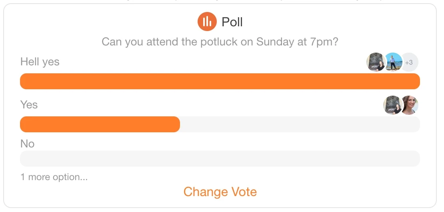Click the gray unfilled part of Yes bar

pyautogui.click(x=300, y=124)
